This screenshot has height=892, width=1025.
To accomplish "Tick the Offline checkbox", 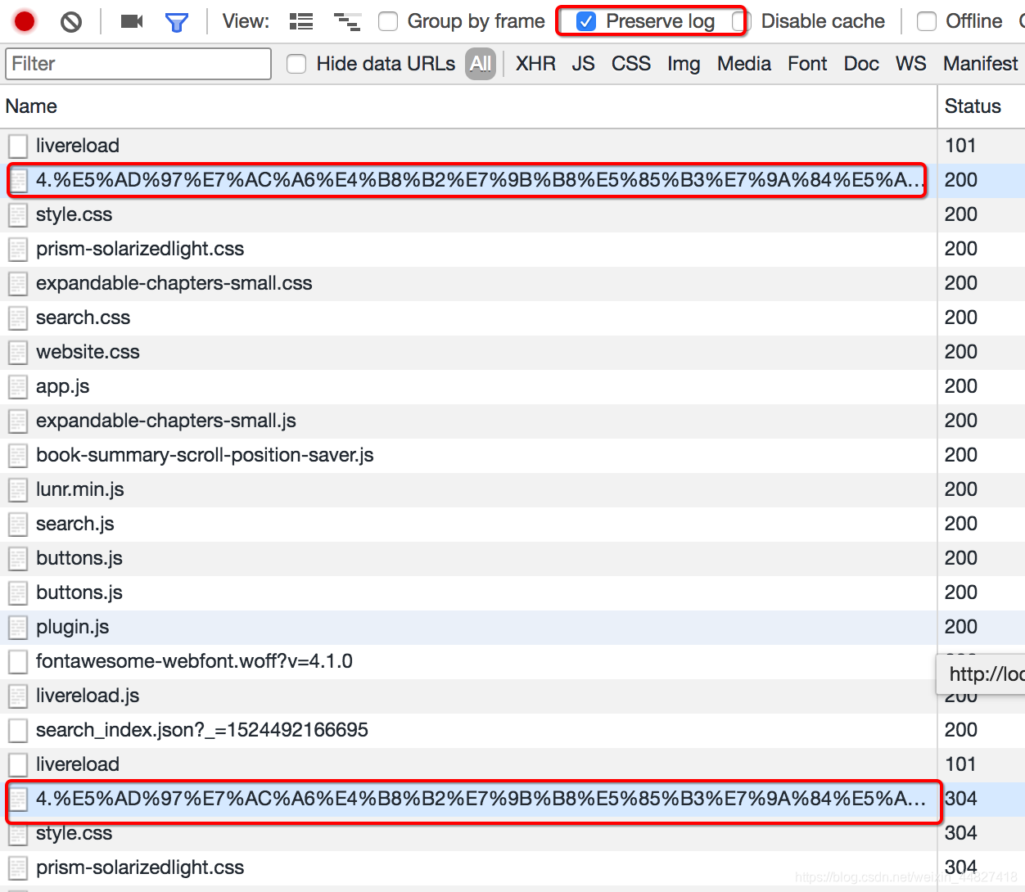I will [927, 21].
